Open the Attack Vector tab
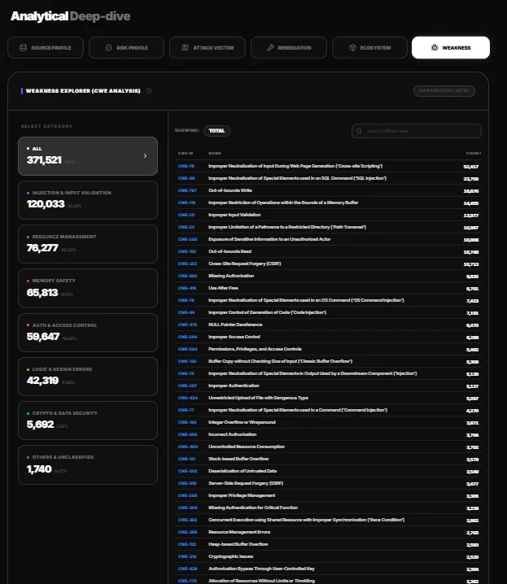The image size is (507, 584). coord(208,48)
